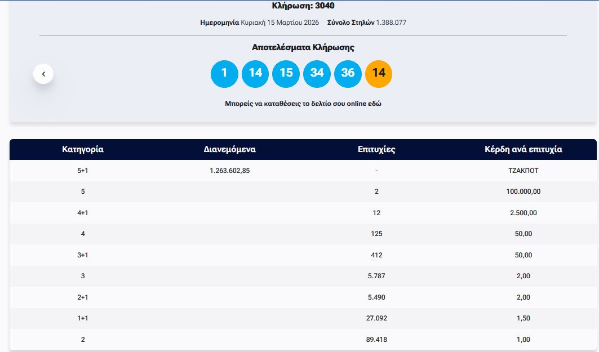
Task: Pick the blue ball numbered 34
Action: (317, 73)
